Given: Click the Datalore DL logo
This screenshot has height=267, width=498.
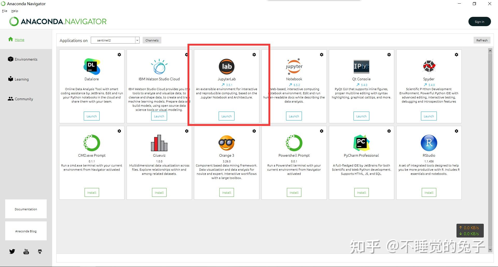Looking at the screenshot, I should (92, 67).
